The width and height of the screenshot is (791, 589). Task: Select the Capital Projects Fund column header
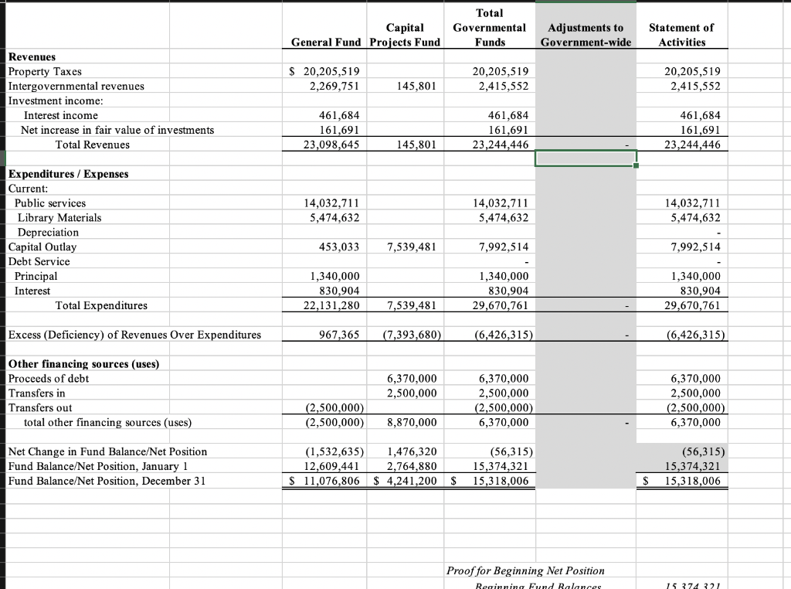pos(405,34)
